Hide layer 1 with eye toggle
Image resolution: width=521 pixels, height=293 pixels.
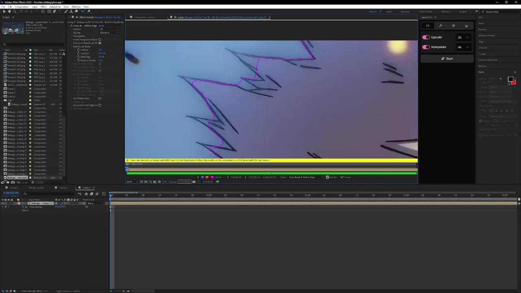coord(2,203)
